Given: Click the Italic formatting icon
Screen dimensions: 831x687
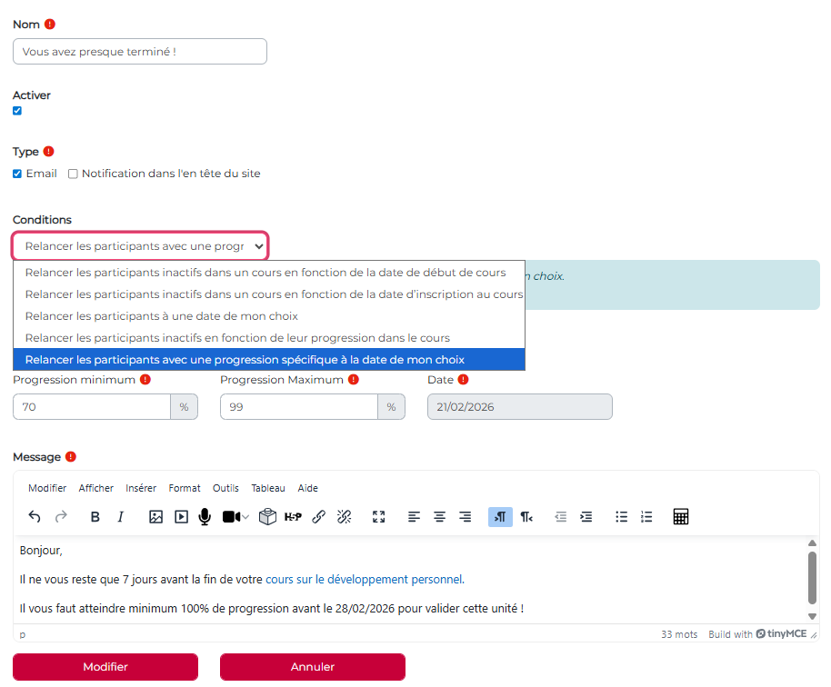Looking at the screenshot, I should point(120,517).
